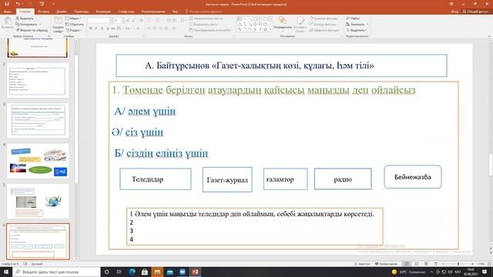This screenshot has height=277, width=493.
Task: Click the Normal view icon in status bar
Action: pyautogui.click(x=407, y=264)
